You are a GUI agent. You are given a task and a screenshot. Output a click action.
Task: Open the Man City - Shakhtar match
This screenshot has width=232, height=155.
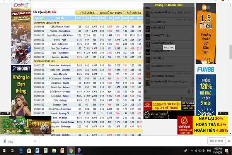click(60, 48)
